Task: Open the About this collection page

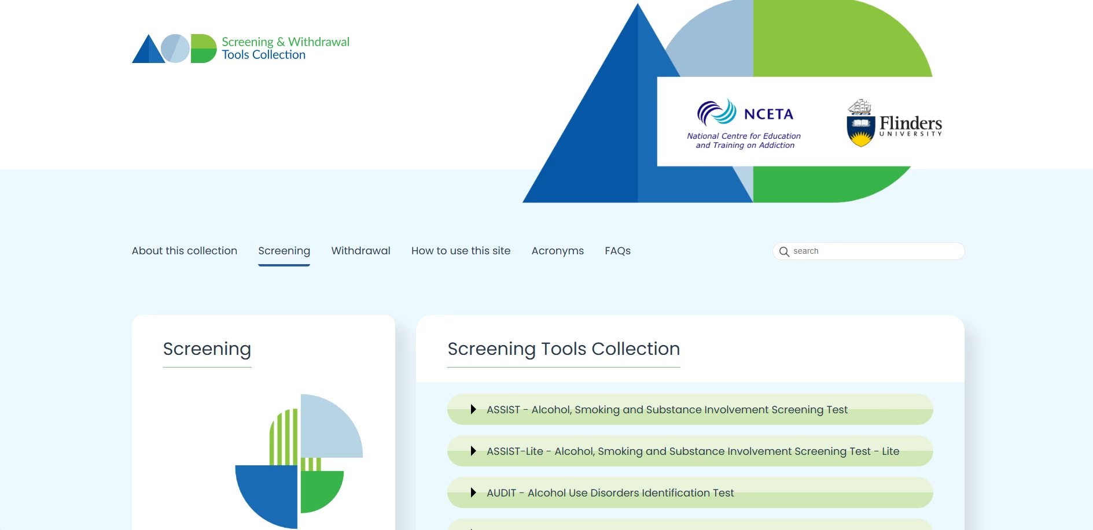Action: point(184,251)
